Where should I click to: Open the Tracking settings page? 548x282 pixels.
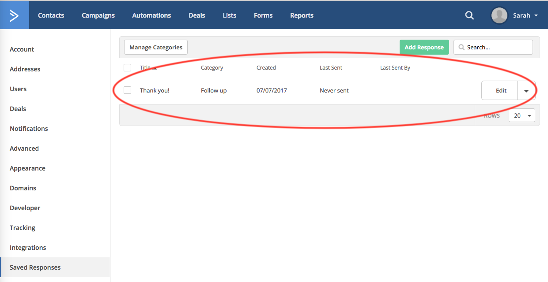[x=23, y=228]
